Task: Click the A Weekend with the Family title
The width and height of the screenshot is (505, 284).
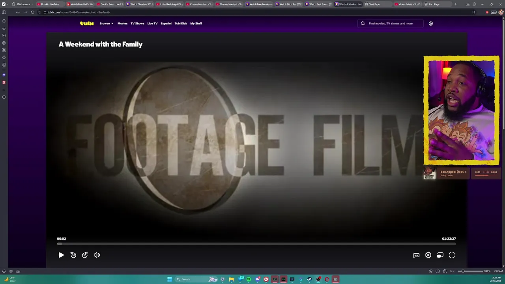Action: 101,44
